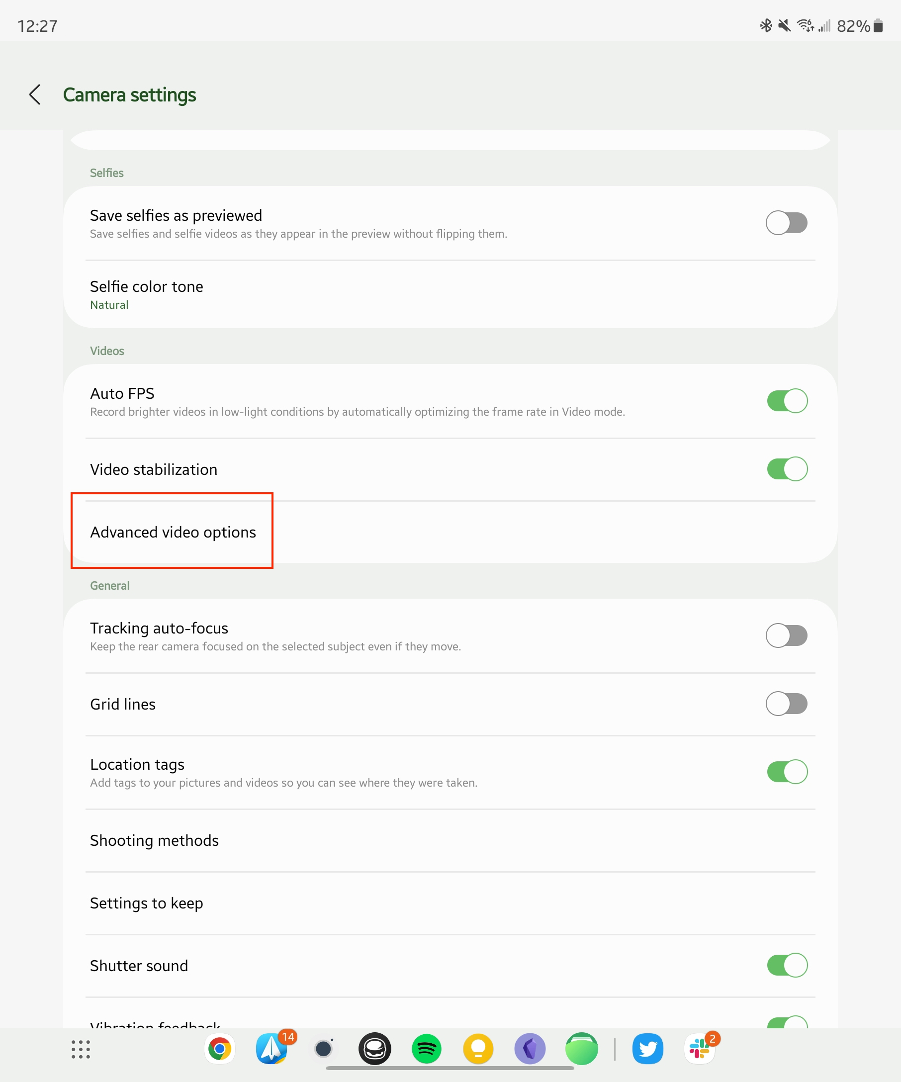
Task: Open the mail app with 14 notifications
Action: pyautogui.click(x=271, y=1049)
